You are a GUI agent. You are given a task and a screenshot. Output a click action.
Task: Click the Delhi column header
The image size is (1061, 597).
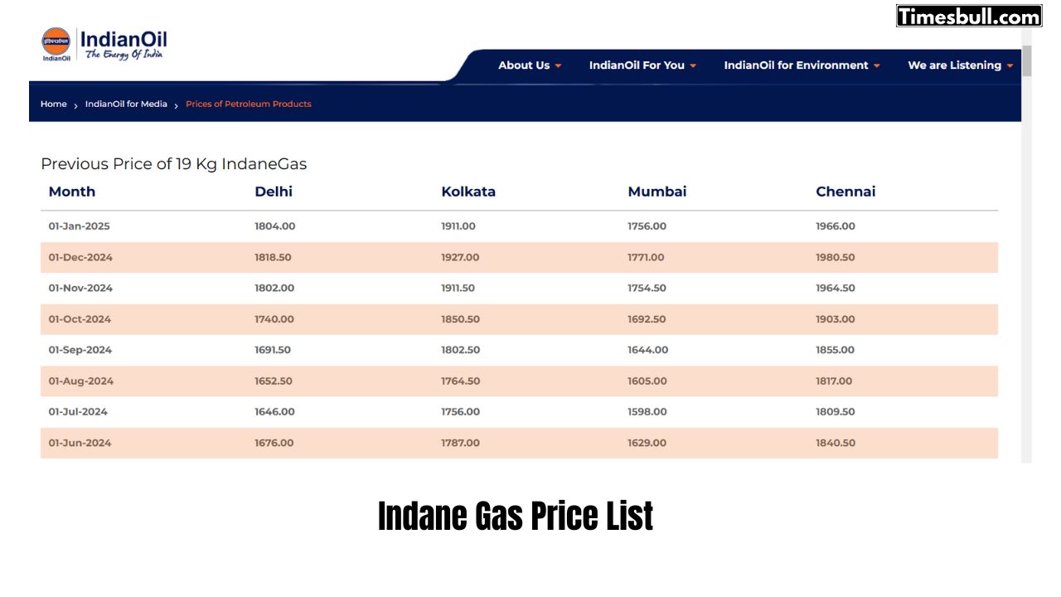(274, 192)
